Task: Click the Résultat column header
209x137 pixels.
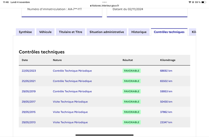Action: click(x=128, y=60)
